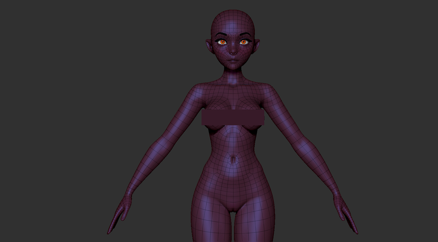Select the character's nose on the mesh

tap(233, 52)
